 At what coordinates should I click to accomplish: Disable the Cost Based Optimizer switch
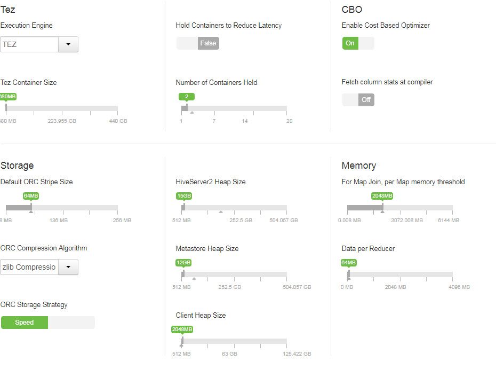(x=358, y=43)
